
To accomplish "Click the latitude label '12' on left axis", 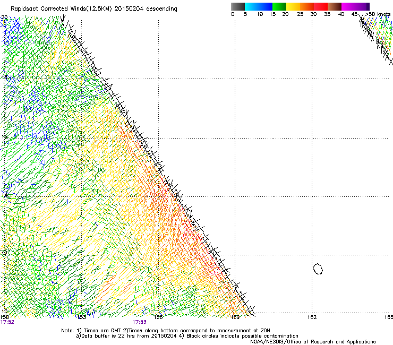I will tap(4, 253).
